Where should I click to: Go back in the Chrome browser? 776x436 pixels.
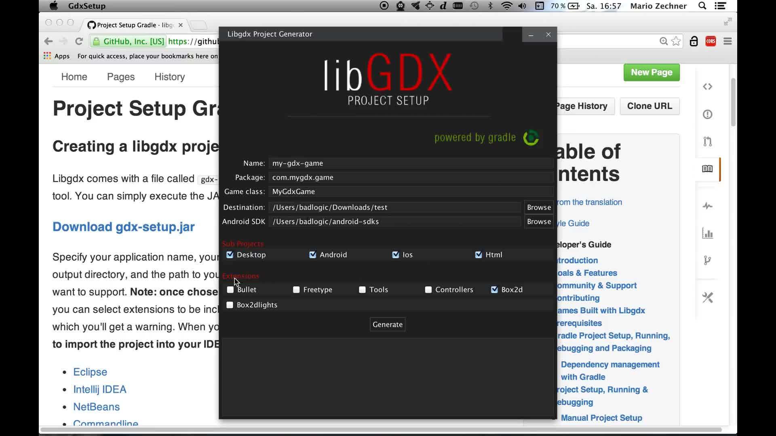tap(48, 41)
